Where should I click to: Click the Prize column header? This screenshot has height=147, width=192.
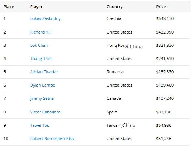tap(161, 7)
